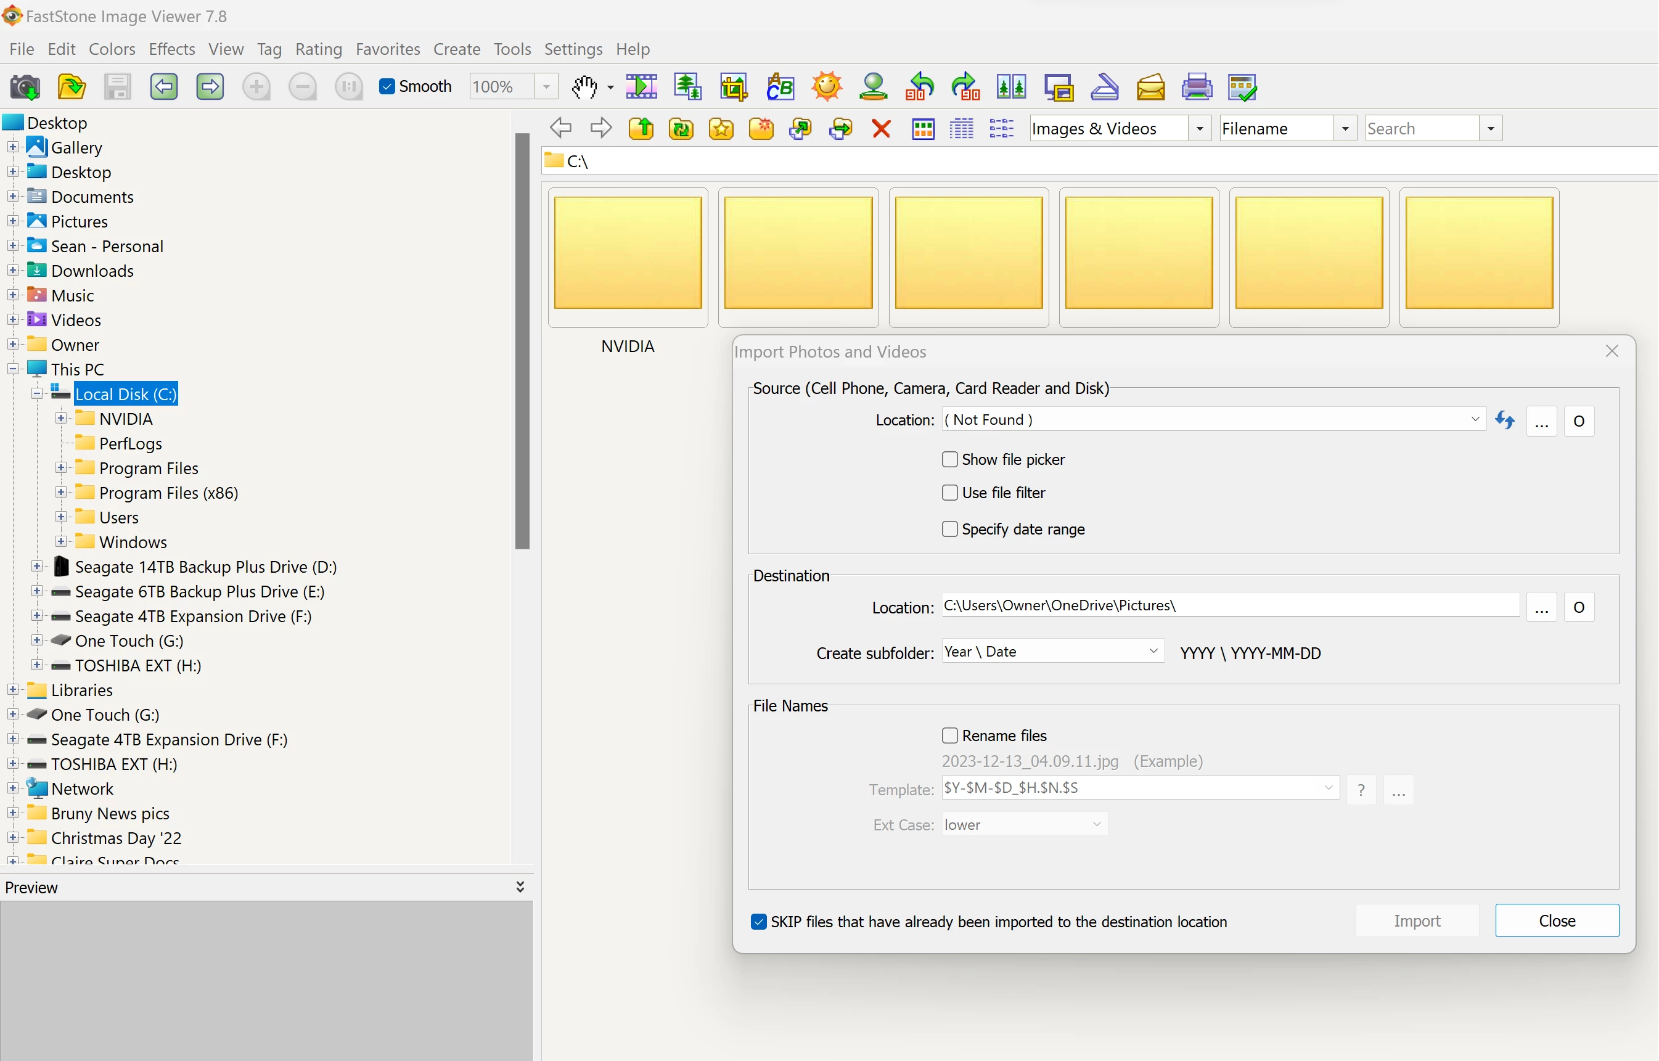Image resolution: width=1659 pixels, height=1061 pixels.
Task: Click the folder tree vertical scrollbar
Action: [x=522, y=341]
